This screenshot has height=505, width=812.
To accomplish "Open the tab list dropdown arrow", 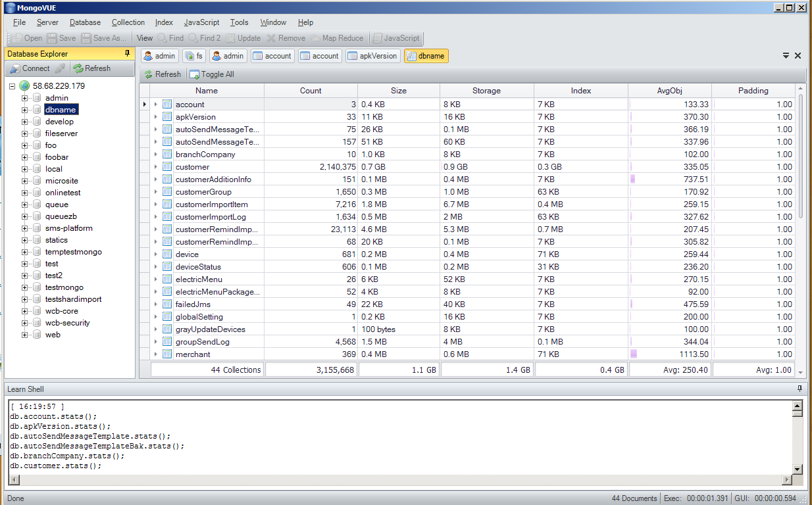I will [x=786, y=56].
